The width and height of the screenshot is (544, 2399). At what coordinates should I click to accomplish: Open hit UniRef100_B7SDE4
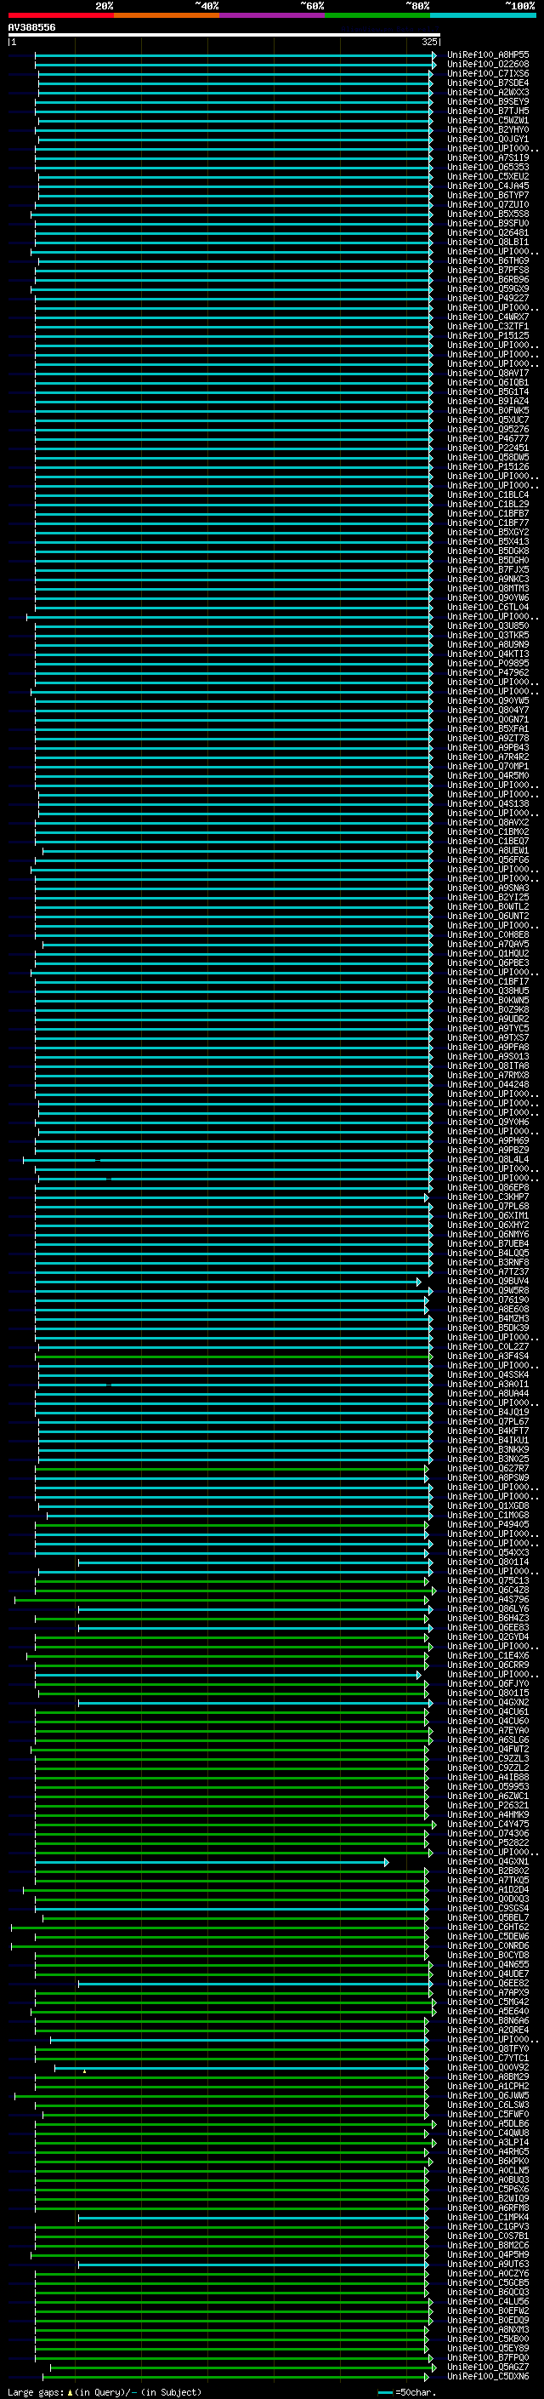tap(487, 83)
